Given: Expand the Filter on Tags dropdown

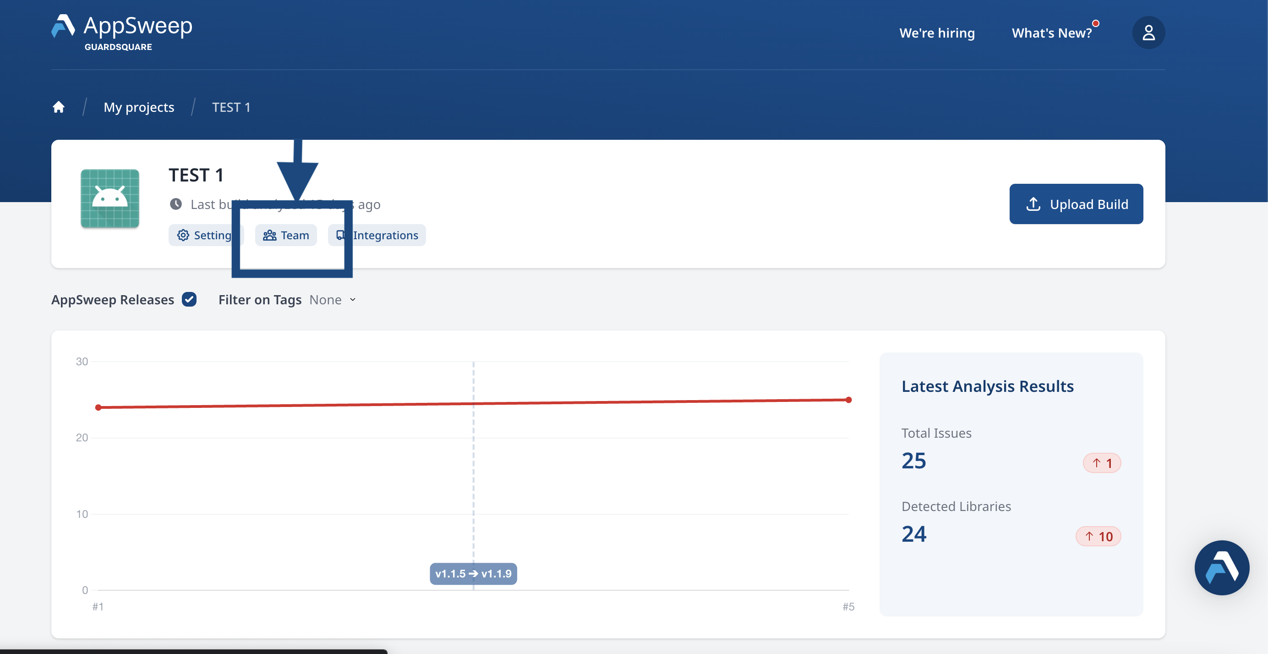Looking at the screenshot, I should point(332,300).
